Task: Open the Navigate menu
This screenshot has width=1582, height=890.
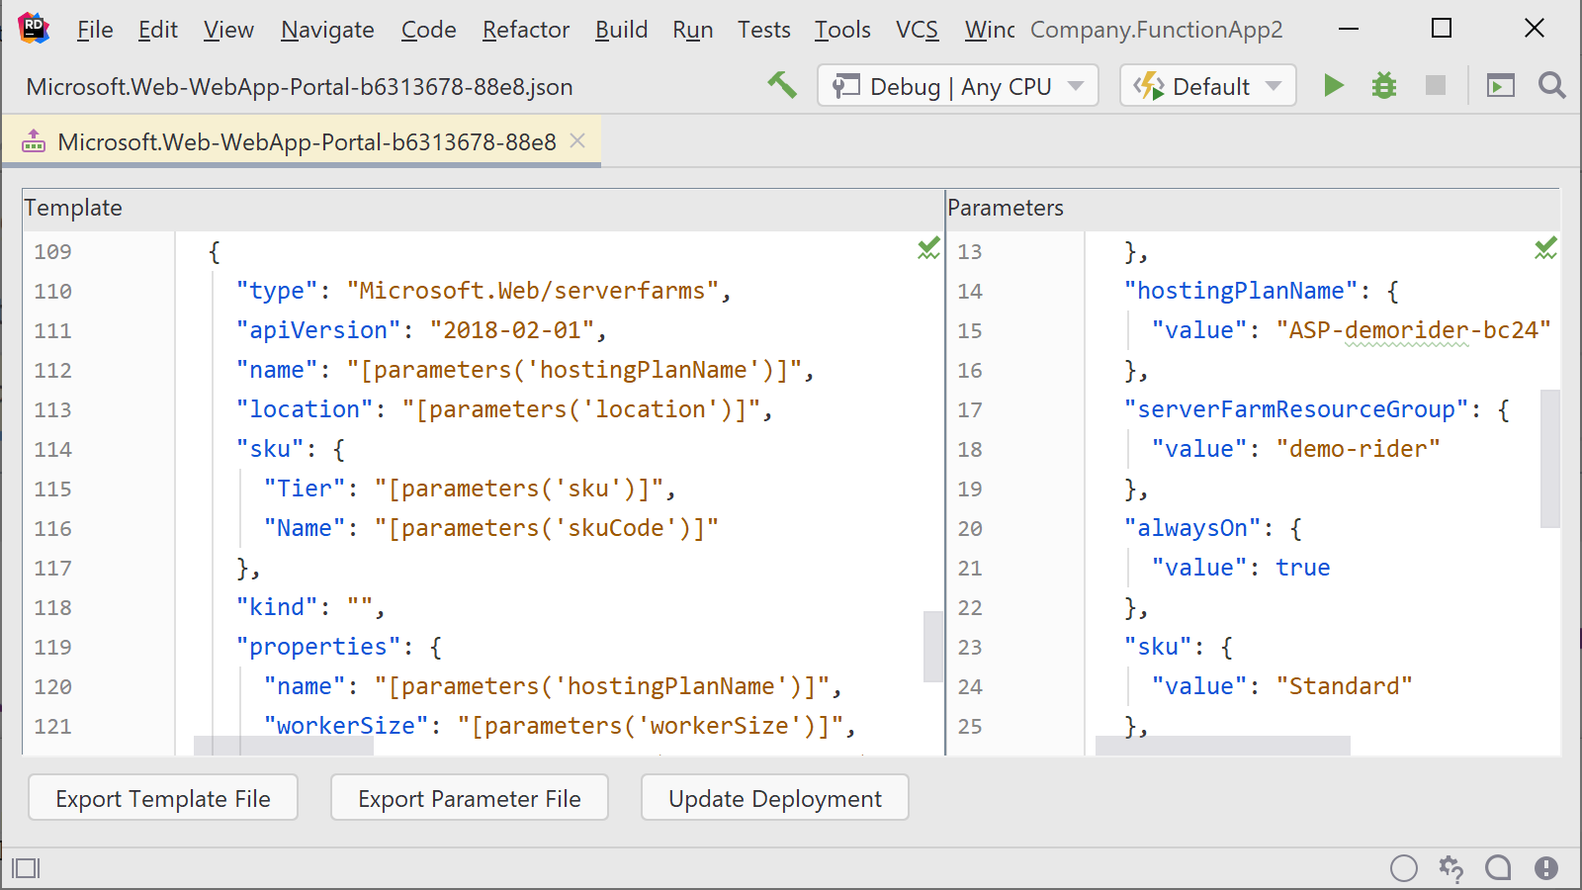Action: point(327,30)
